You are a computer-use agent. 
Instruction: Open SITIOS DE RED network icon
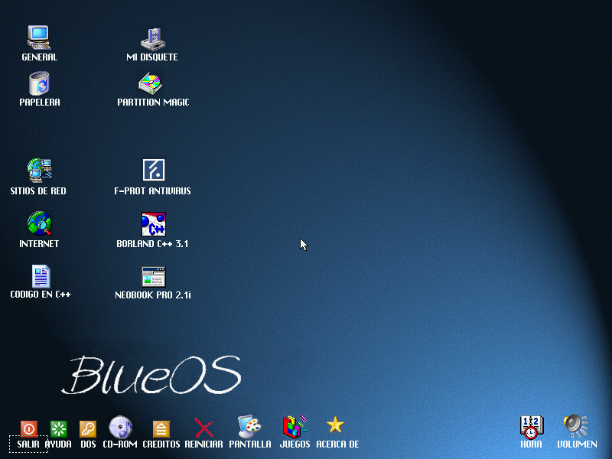(x=40, y=170)
